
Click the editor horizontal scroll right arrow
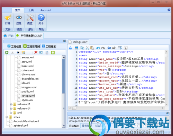[x=163, y=108]
